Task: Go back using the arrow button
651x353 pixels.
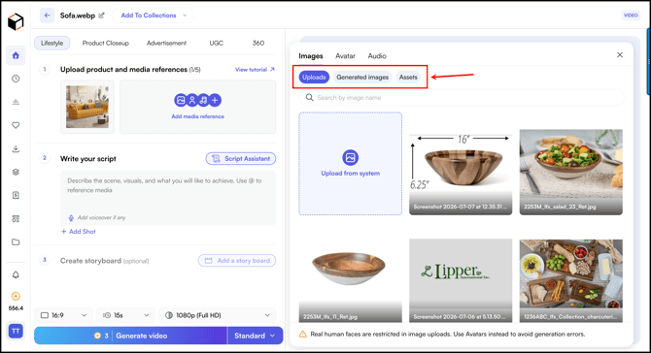Action: [x=47, y=16]
